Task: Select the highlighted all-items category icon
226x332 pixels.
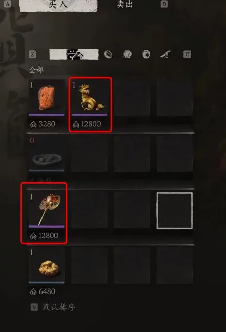Action: point(74,55)
